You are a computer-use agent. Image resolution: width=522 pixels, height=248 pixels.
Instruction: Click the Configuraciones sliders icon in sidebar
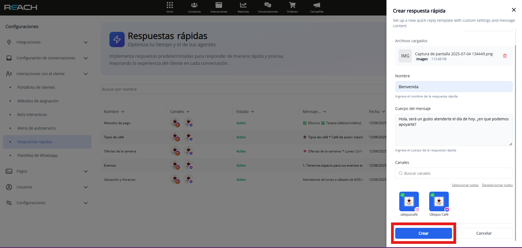coord(9,203)
